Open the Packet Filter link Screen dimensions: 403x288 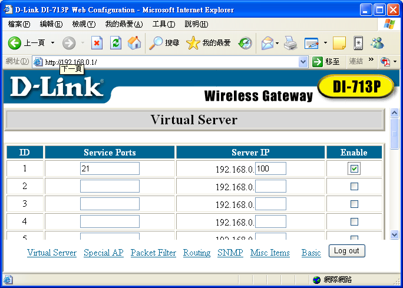(x=153, y=253)
